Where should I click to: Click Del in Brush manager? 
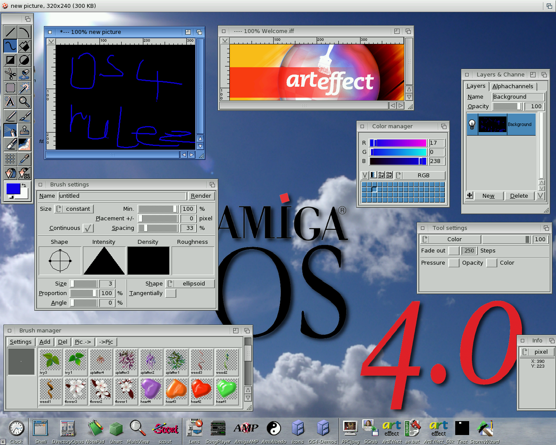[63, 342]
